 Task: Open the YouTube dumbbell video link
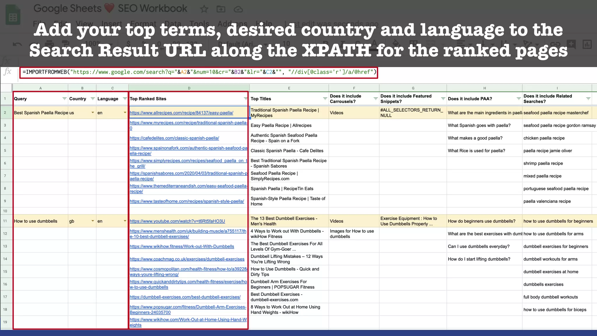(177, 221)
